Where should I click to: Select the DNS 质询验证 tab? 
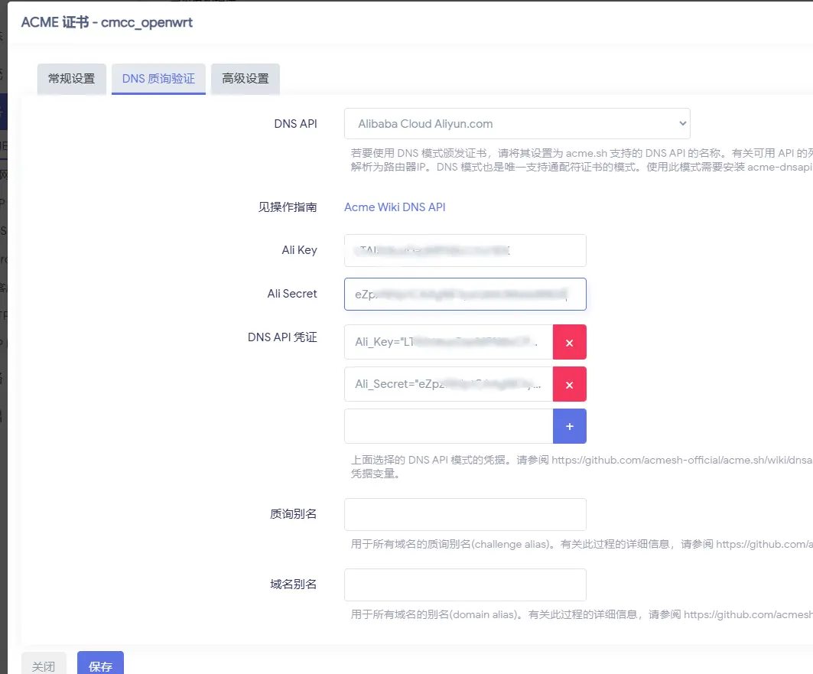pos(158,79)
